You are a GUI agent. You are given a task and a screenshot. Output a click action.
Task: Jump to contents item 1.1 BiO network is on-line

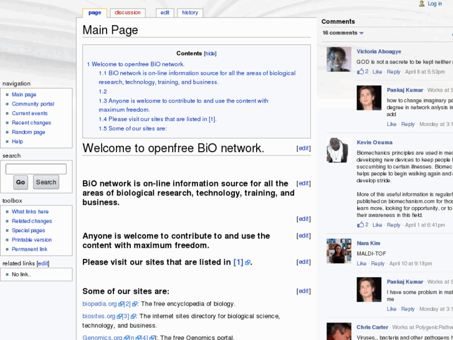coord(197,77)
